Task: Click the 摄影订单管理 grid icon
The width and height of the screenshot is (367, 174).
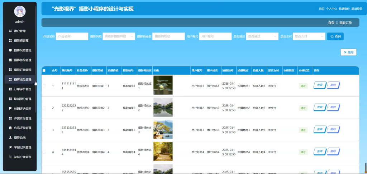Action: [x=10, y=70]
